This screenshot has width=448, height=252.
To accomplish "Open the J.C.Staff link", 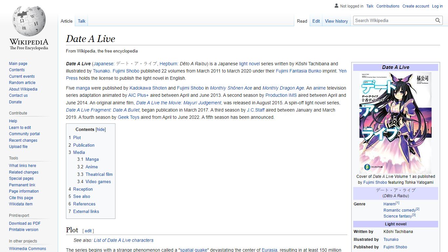I will coord(256,110).
